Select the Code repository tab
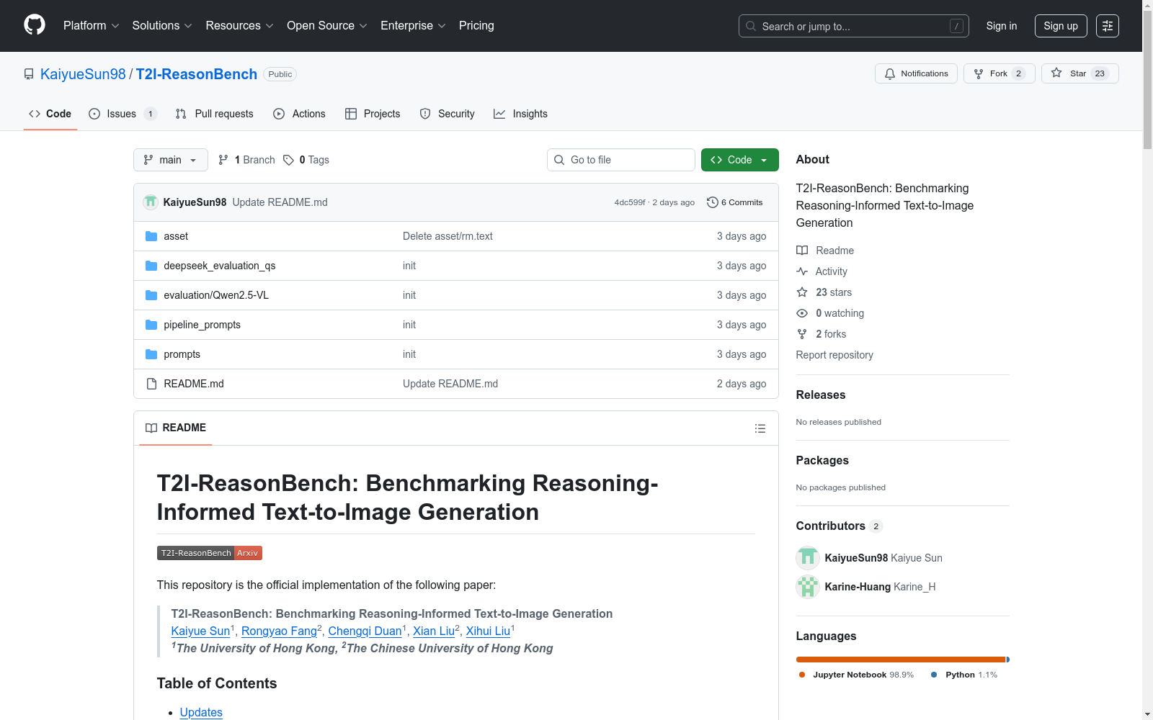 50,114
